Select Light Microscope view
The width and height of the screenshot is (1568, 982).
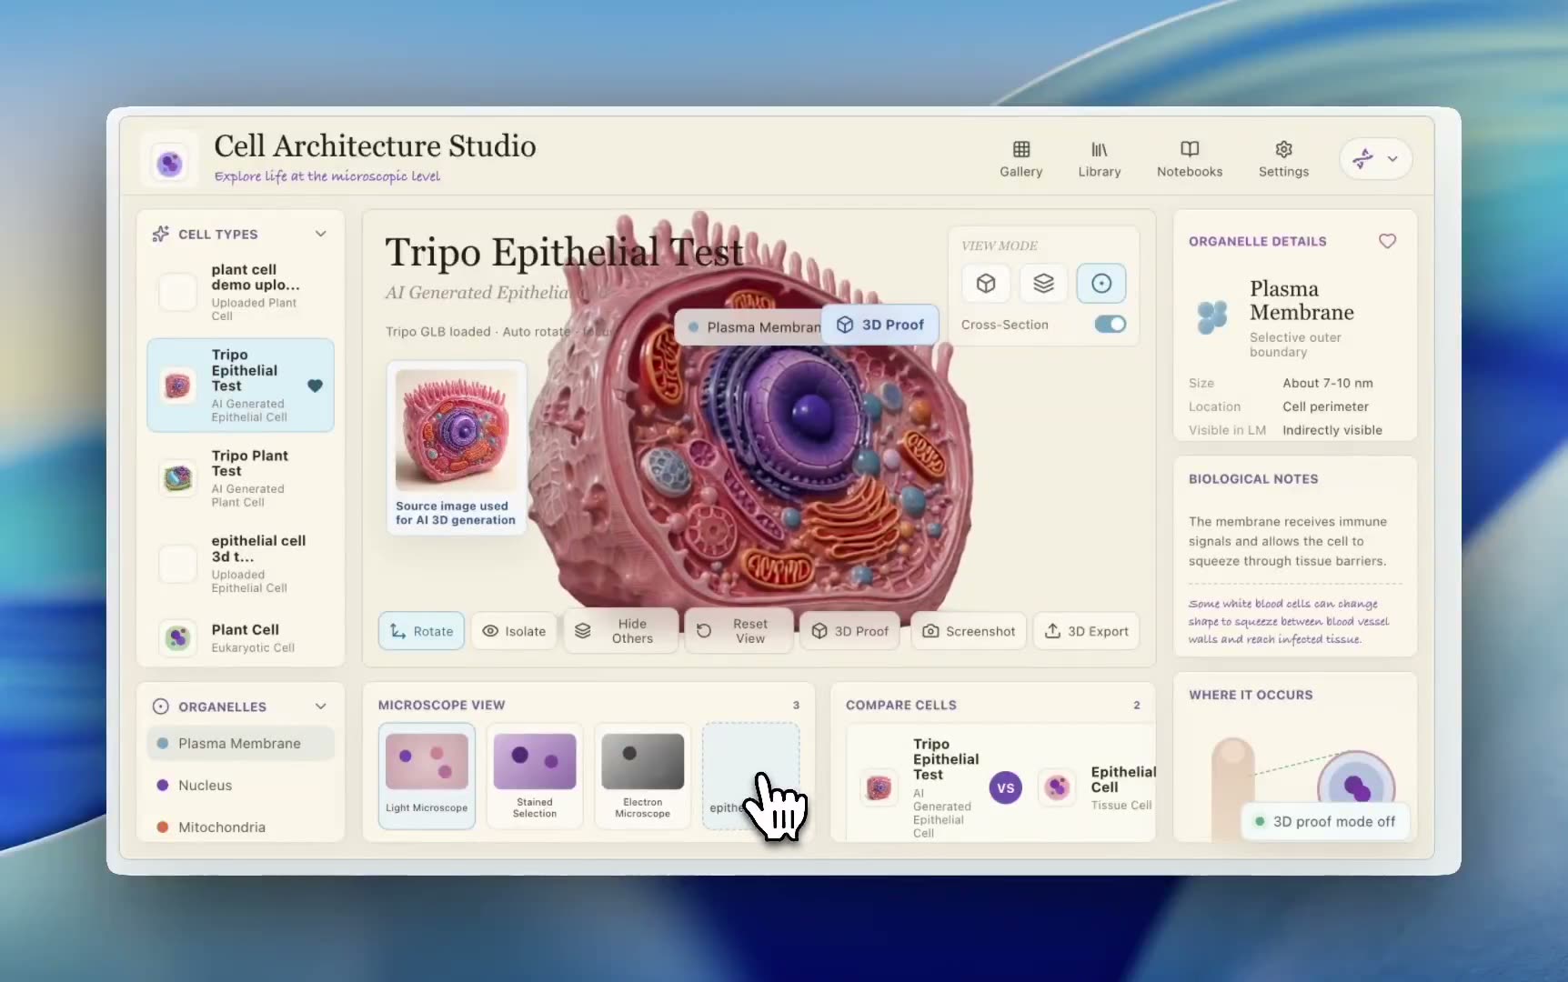coord(427,776)
